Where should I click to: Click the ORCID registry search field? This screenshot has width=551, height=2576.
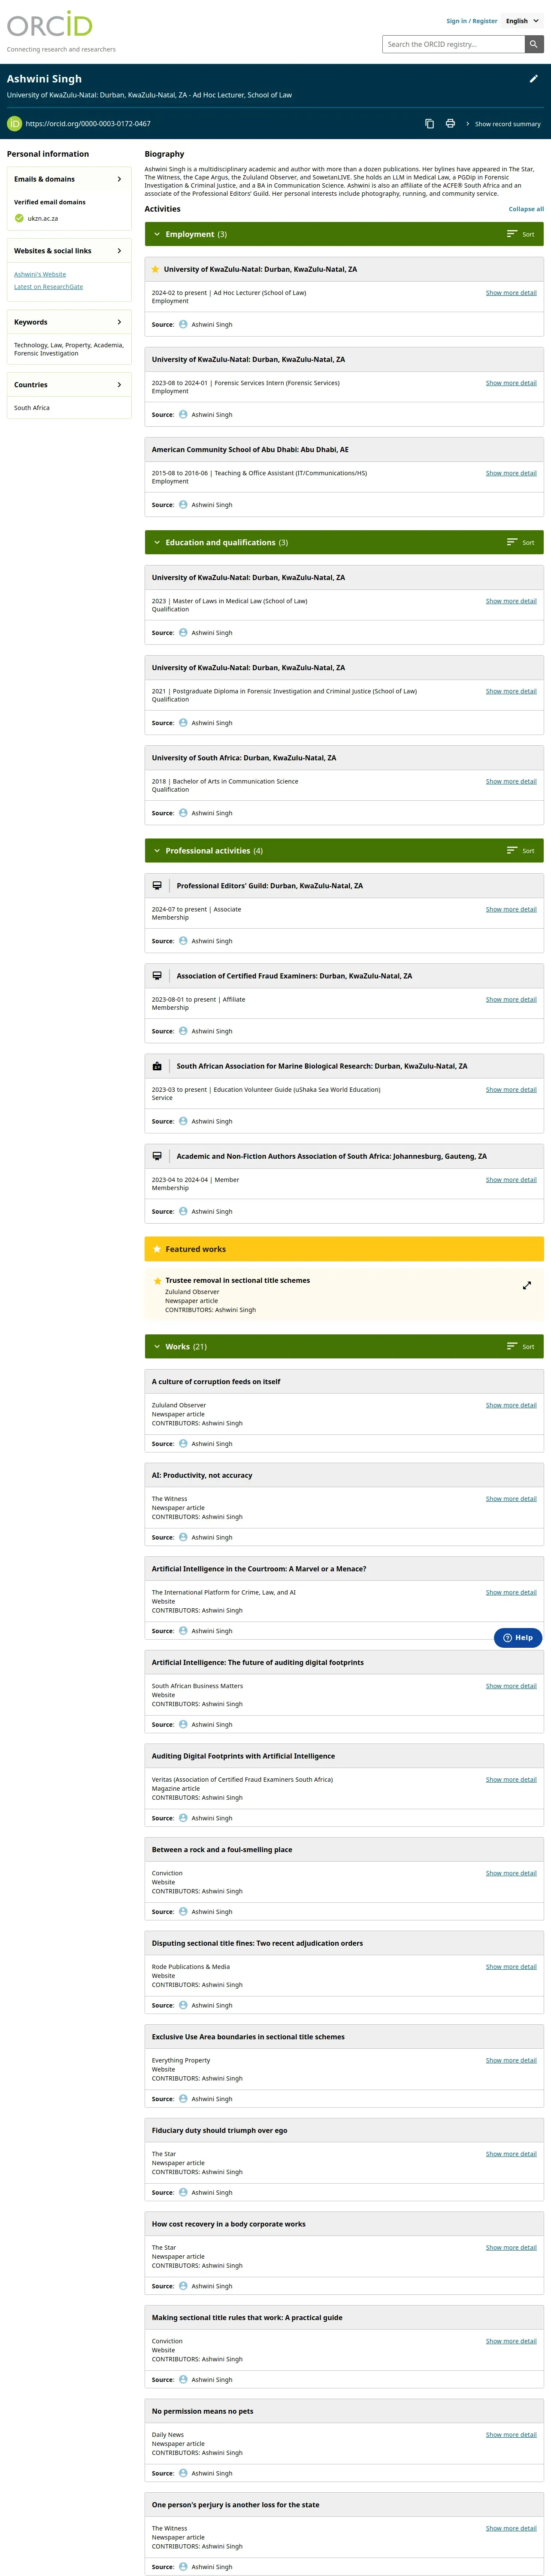coord(453,44)
